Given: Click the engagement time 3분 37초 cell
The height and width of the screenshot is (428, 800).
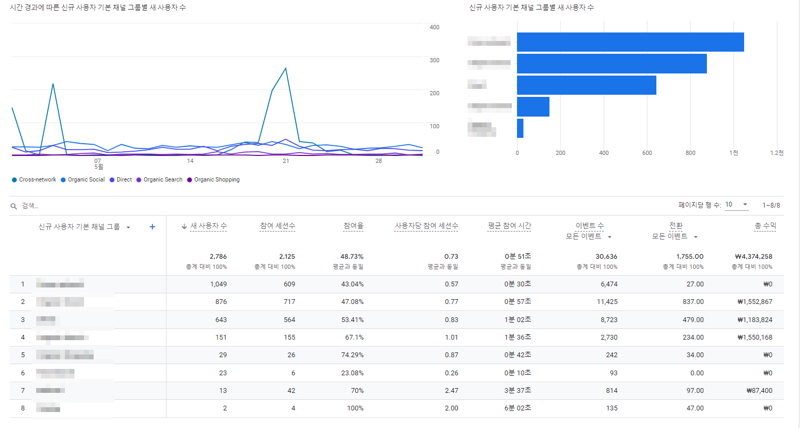Looking at the screenshot, I should (518, 391).
